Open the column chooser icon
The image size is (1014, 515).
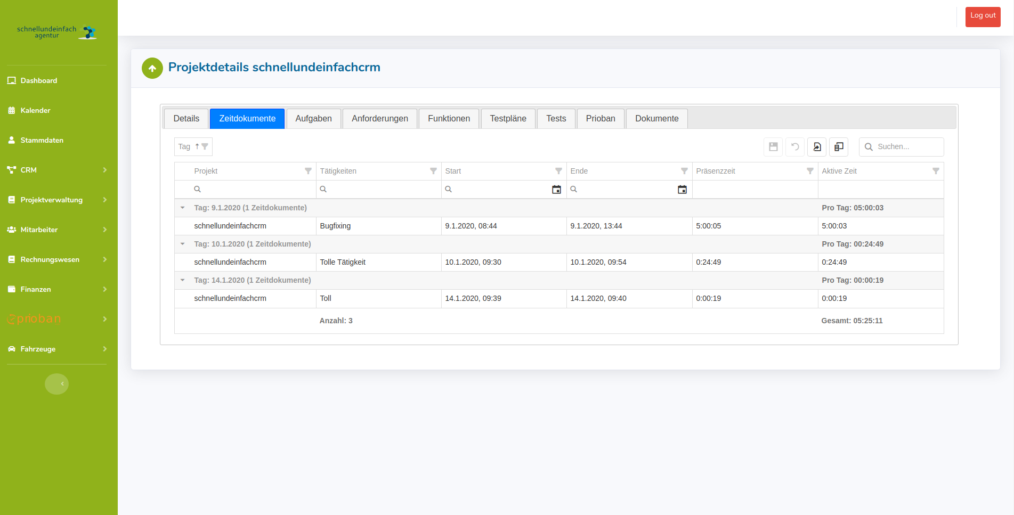click(x=839, y=147)
